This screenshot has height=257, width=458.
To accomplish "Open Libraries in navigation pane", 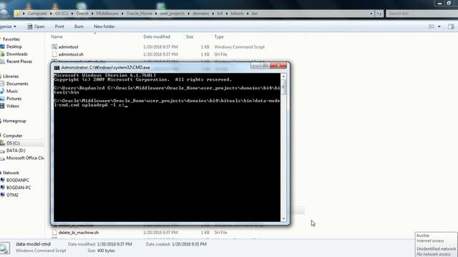I will click(x=11, y=76).
